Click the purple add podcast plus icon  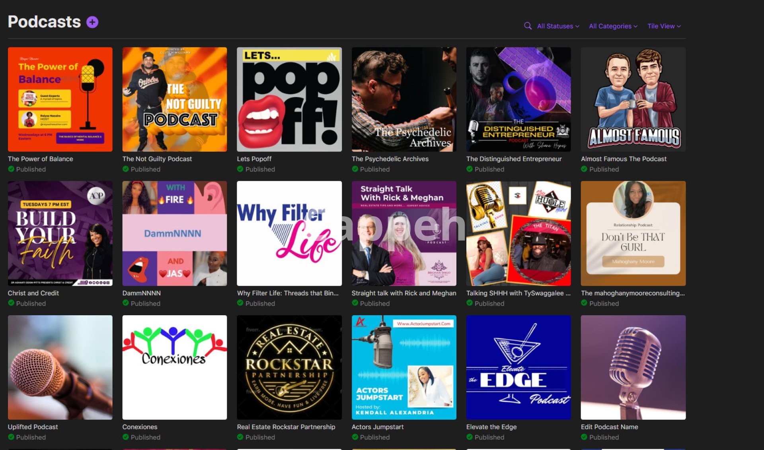(92, 22)
